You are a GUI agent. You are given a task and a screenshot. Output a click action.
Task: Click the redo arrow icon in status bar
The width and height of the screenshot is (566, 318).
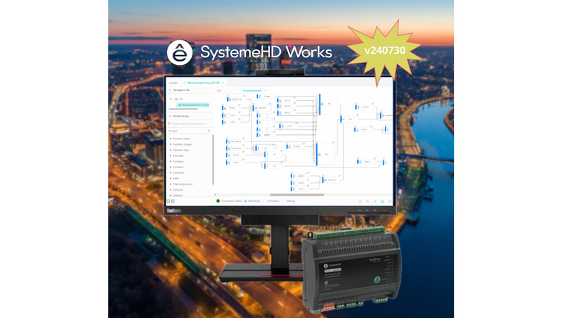[375, 201]
